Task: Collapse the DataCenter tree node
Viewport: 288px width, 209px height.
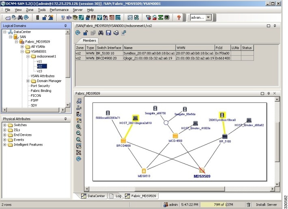Action: pyautogui.click(x=4, y=32)
